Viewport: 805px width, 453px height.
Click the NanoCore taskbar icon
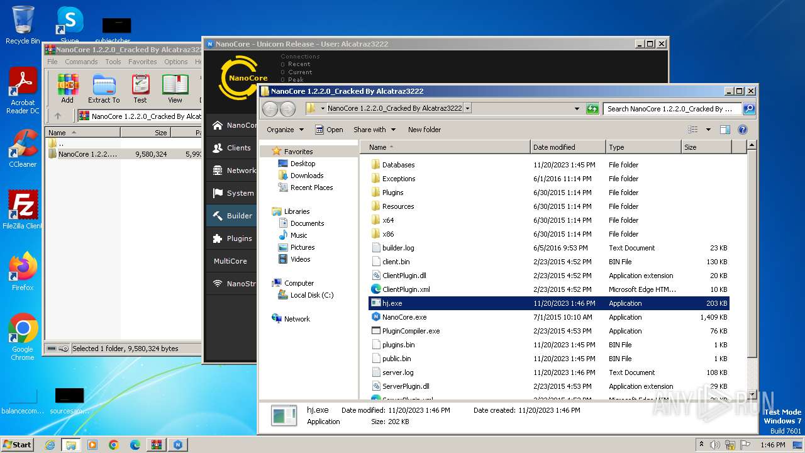178,445
